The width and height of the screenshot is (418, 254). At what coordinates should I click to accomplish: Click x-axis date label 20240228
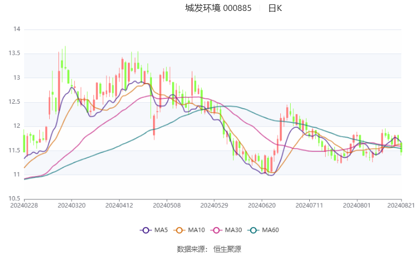coord(24,205)
